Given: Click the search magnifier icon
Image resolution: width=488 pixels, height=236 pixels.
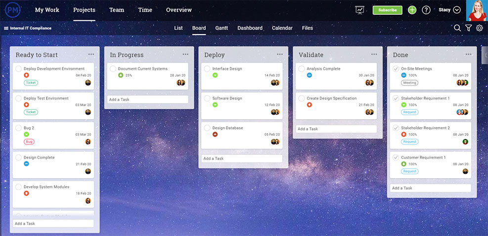Looking at the screenshot, I should click(x=457, y=28).
